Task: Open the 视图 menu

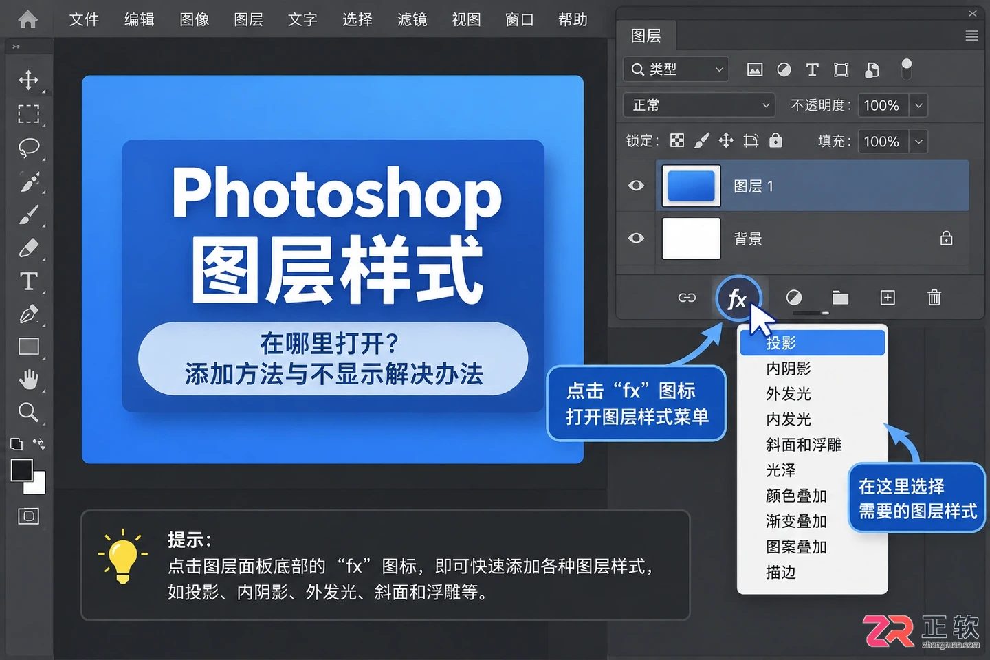Action: point(466,19)
